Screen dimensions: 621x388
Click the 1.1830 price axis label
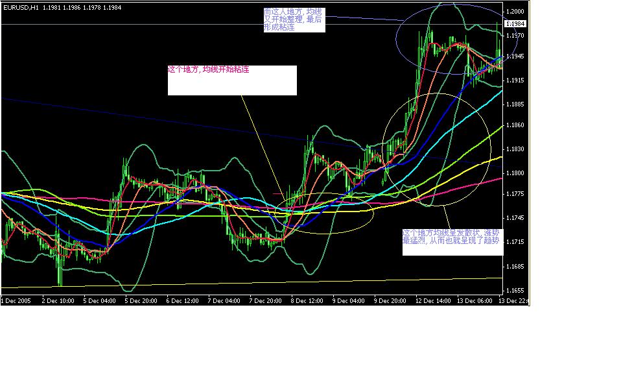[x=515, y=149]
